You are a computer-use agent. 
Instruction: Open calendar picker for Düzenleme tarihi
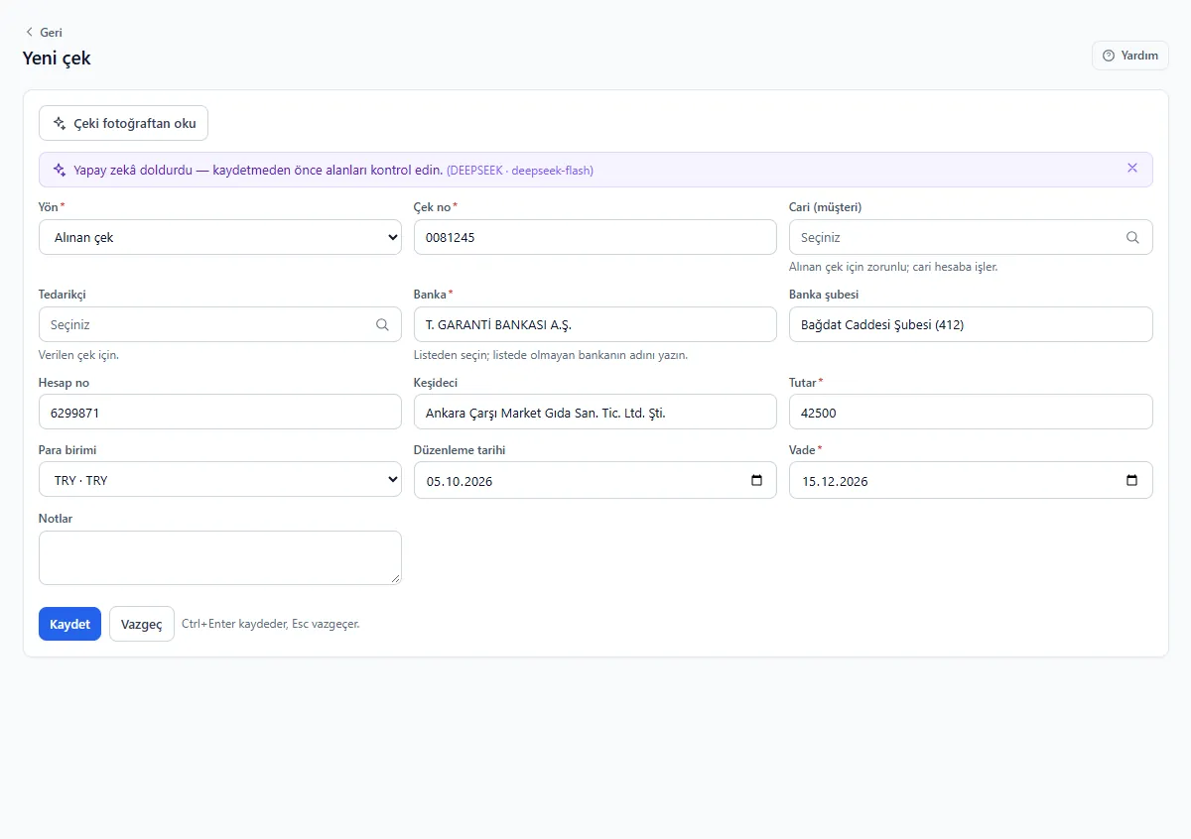(757, 481)
